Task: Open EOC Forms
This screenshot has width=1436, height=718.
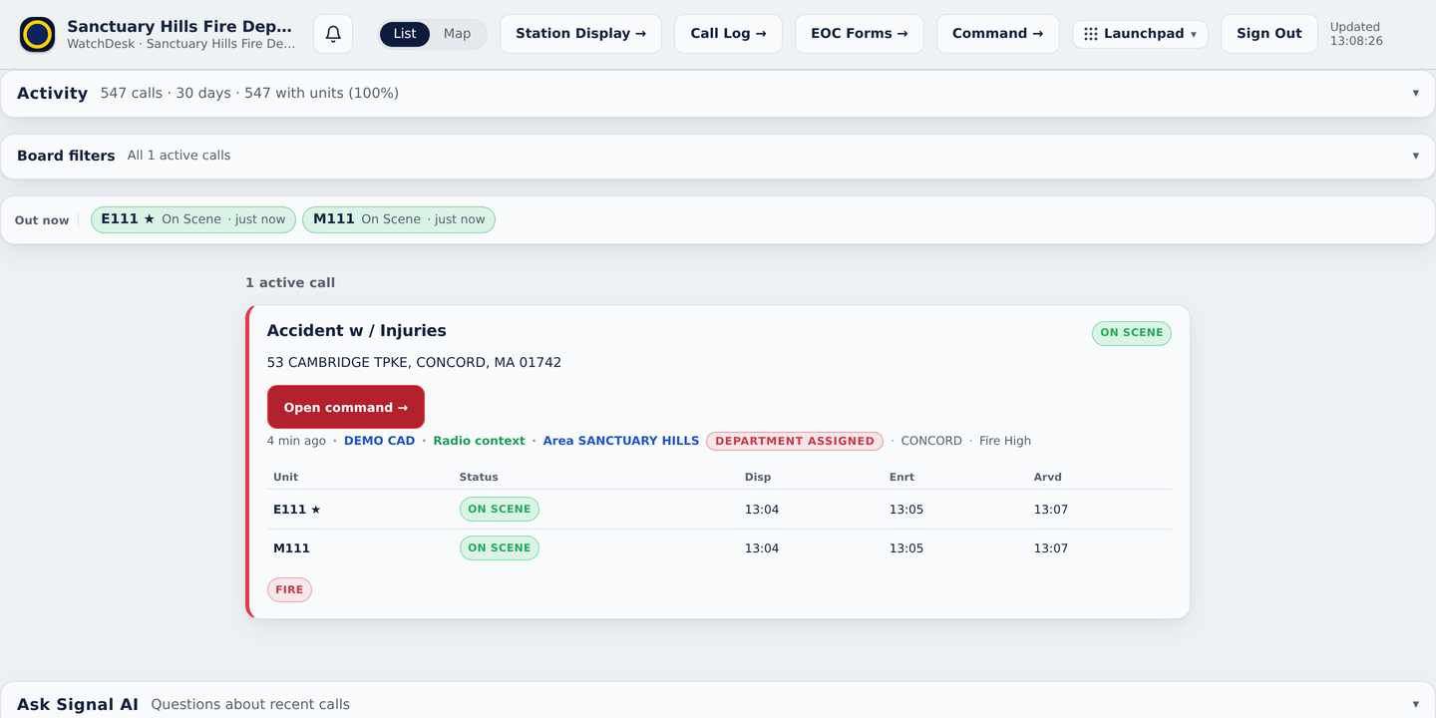Action: pos(860,34)
